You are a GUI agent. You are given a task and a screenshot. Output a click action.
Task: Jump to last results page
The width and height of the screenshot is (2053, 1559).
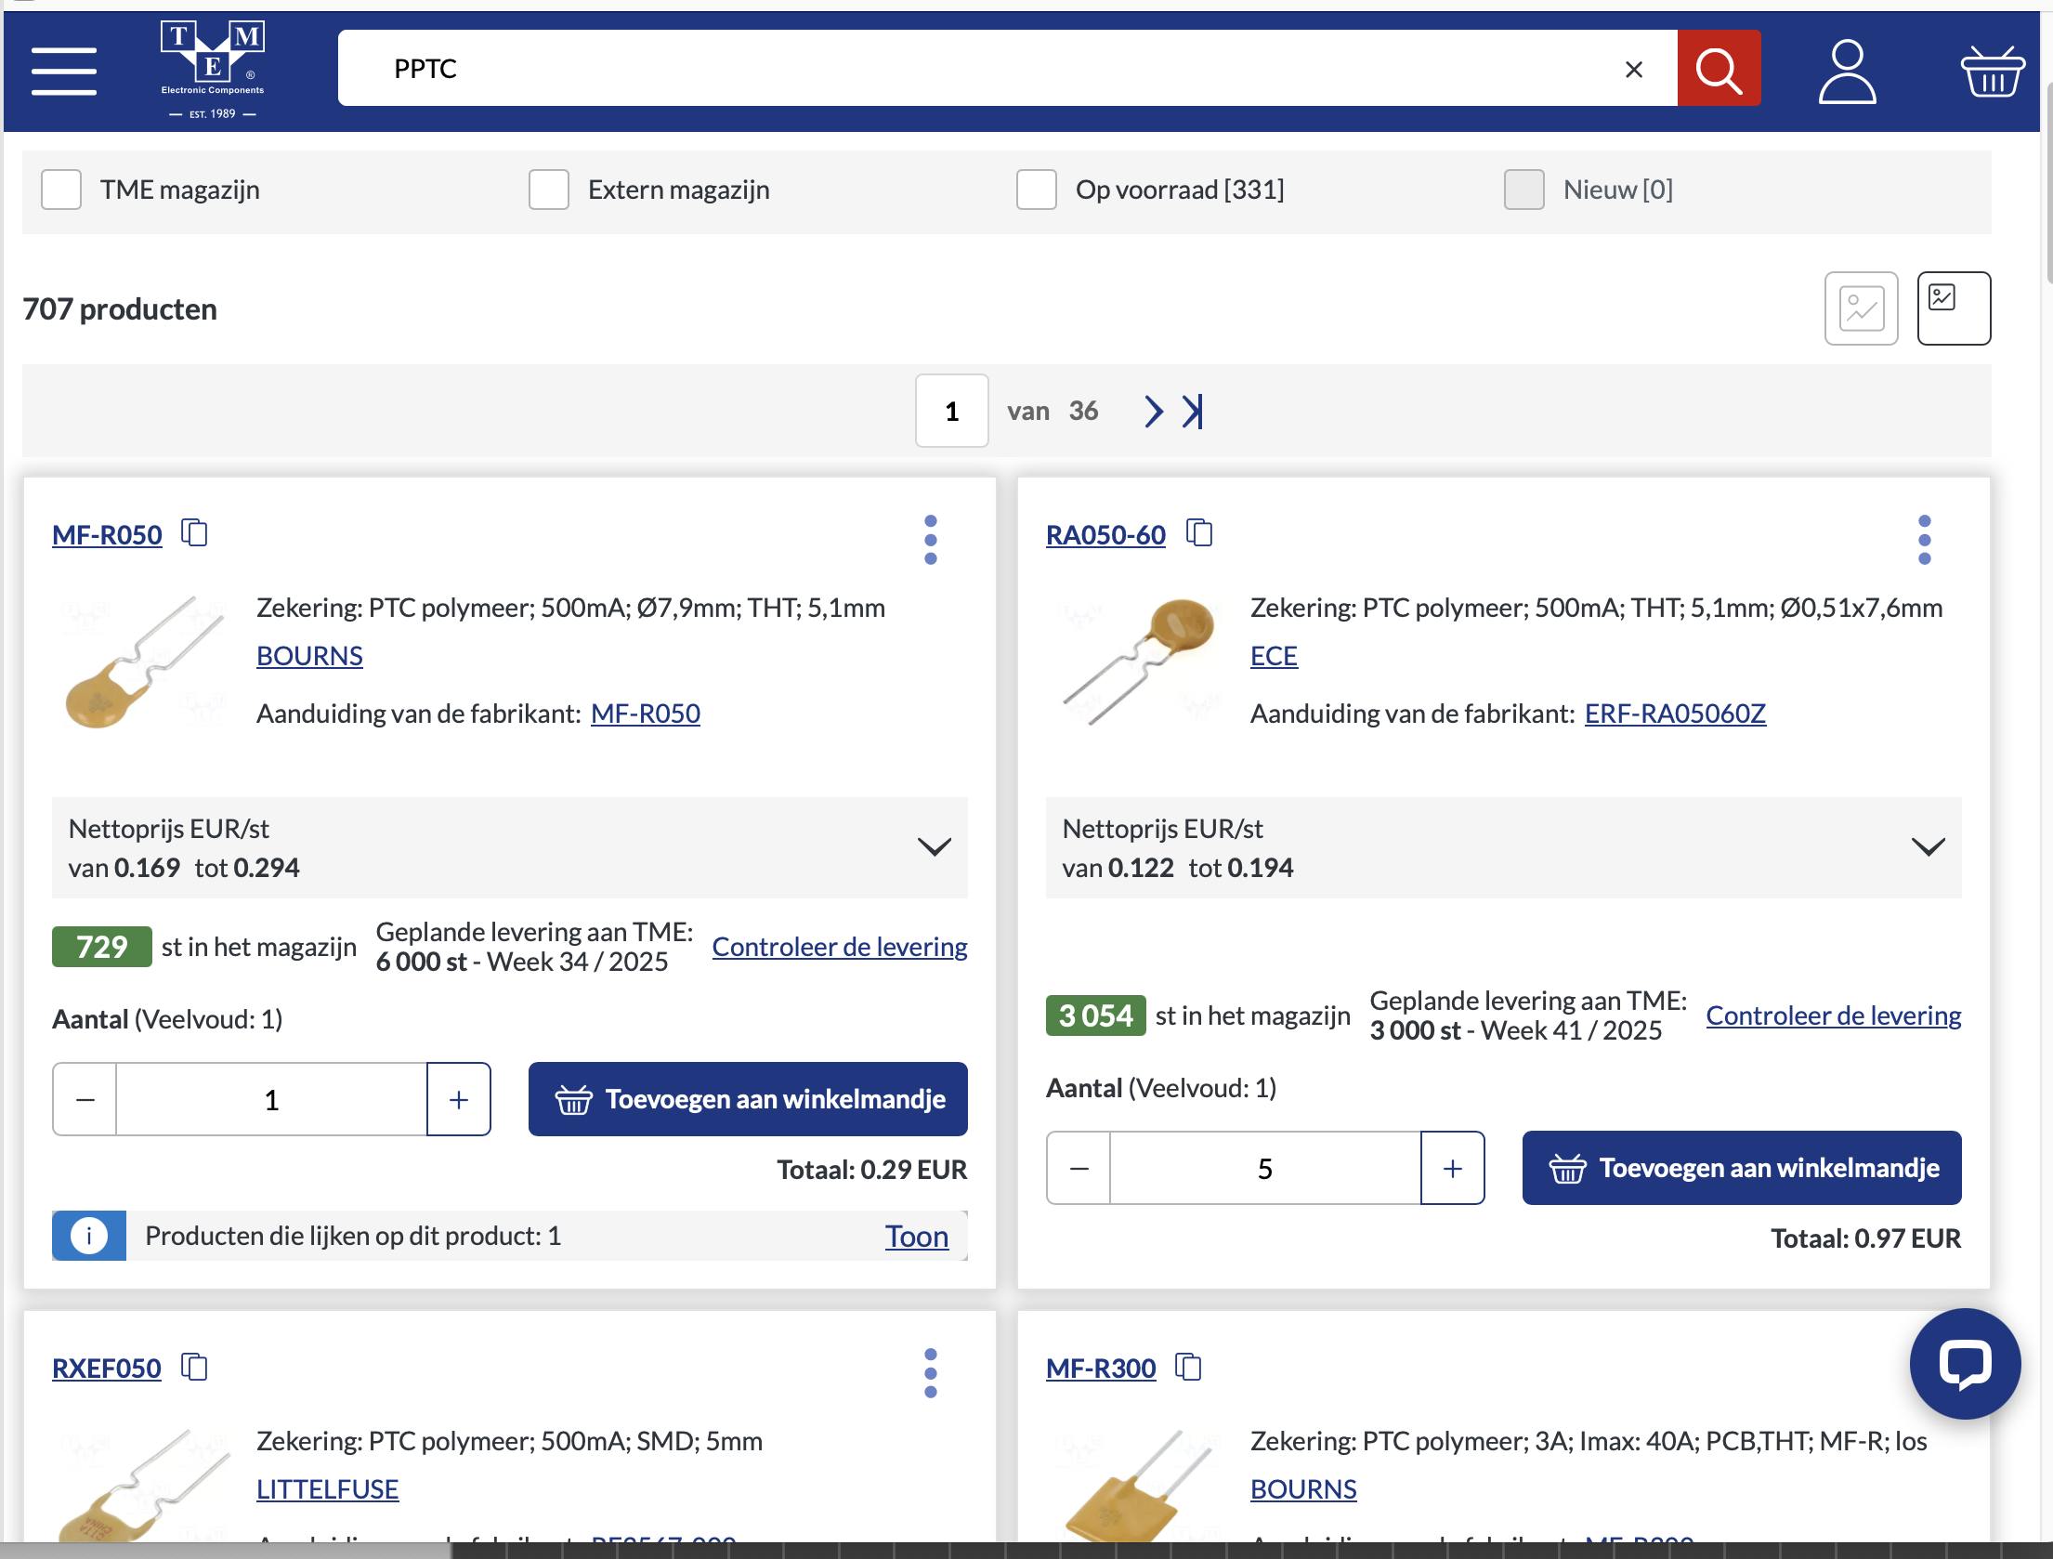[1193, 411]
